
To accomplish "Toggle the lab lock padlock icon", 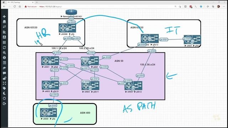I will tap(4, 78).
